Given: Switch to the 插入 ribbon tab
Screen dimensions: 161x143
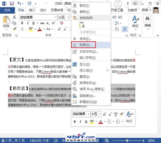Looking at the screenshot, I should pos(32,10).
